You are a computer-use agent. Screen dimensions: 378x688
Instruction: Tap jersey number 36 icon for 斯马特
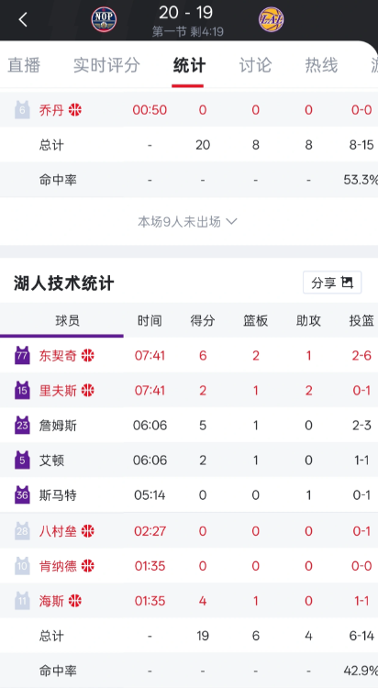click(x=22, y=495)
